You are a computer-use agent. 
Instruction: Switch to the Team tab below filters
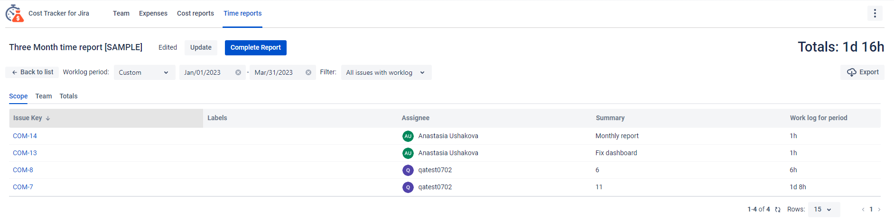coord(44,96)
